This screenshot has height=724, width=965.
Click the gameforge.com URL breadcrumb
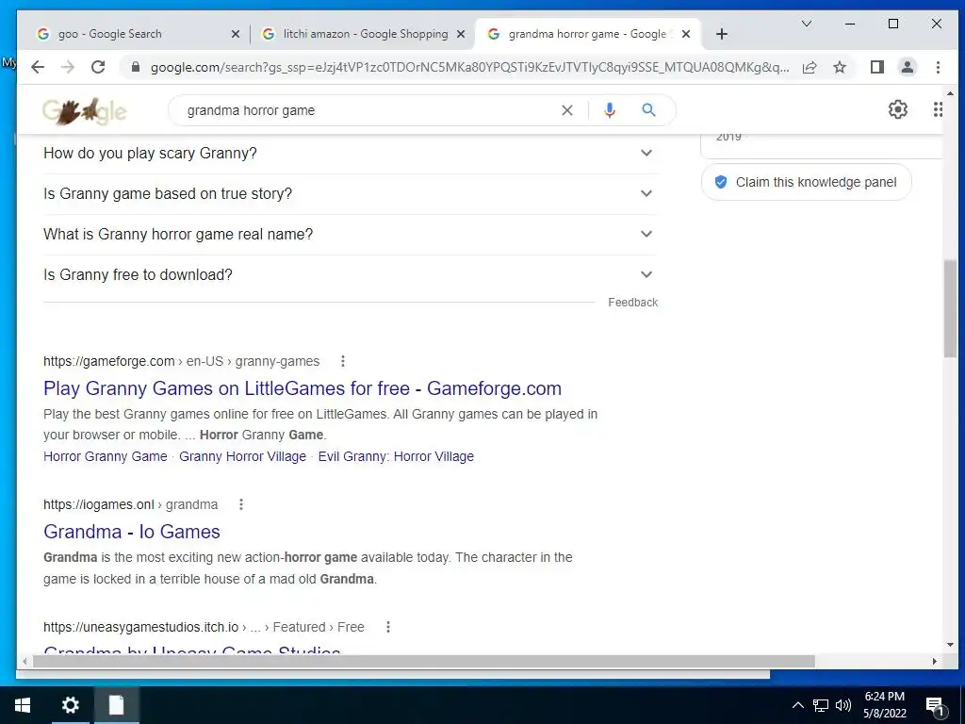[x=181, y=361]
